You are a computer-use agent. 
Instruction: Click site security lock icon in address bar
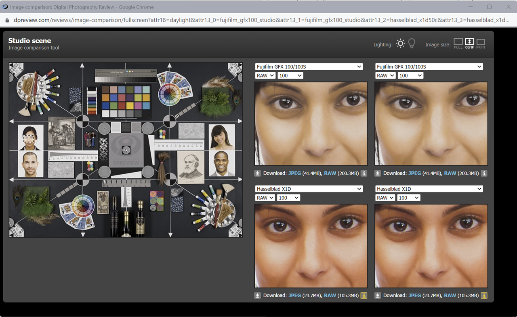pos(7,20)
